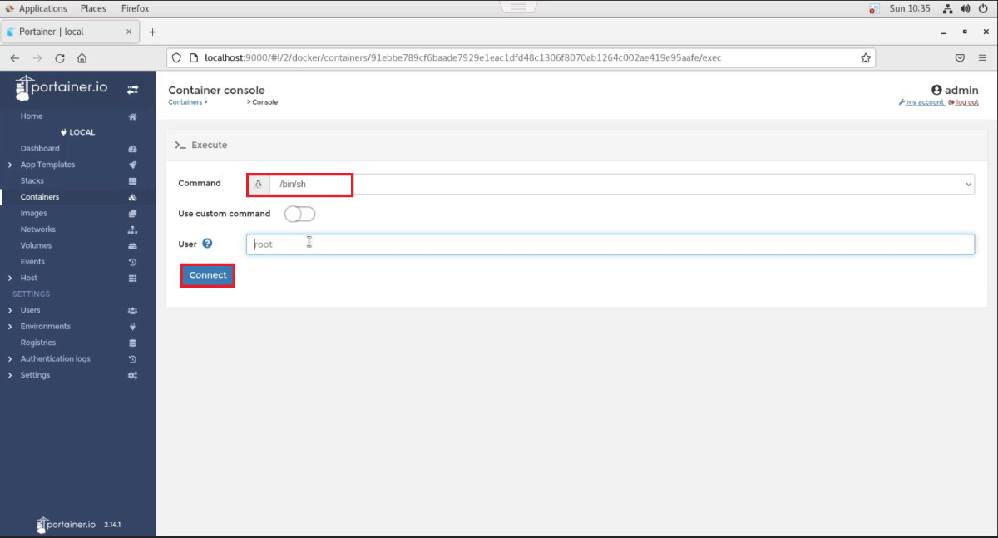The height and width of the screenshot is (538, 998).
Task: Click into the User input field
Action: [610, 244]
